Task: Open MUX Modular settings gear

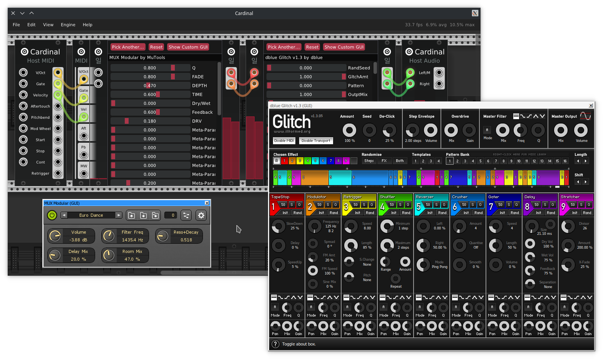Action: (201, 215)
